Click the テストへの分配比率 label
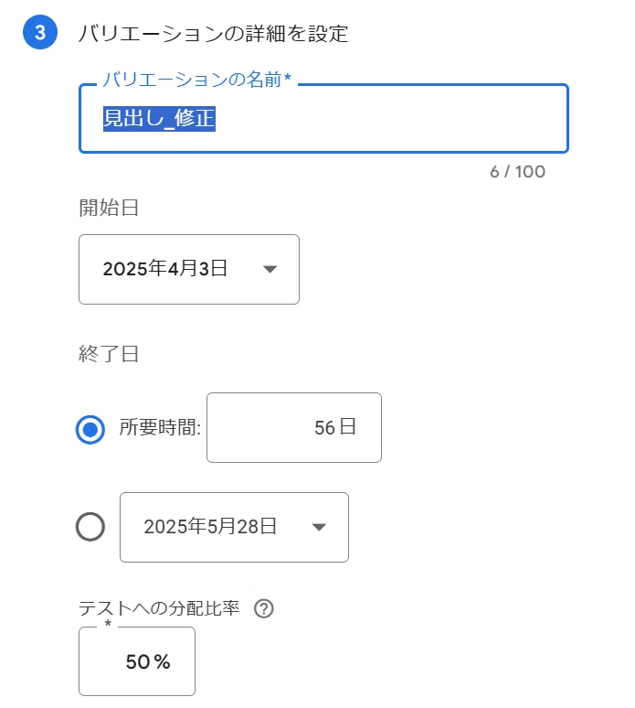The height and width of the screenshot is (708, 635). (x=159, y=608)
